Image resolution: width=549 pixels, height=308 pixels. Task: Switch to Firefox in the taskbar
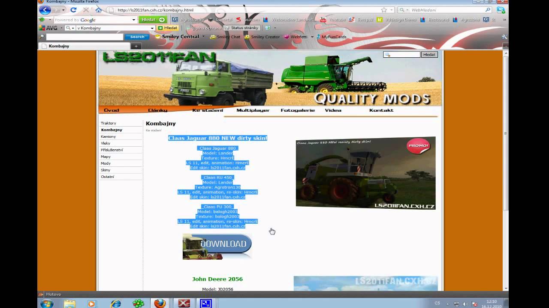coord(160,303)
